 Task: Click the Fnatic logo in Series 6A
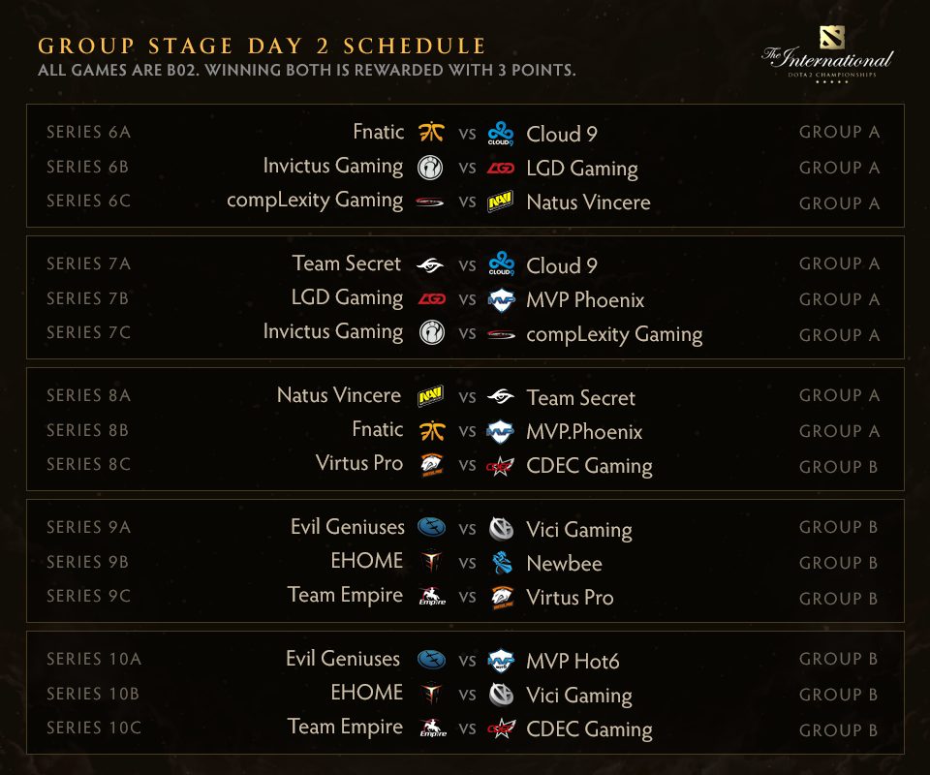coord(431,133)
